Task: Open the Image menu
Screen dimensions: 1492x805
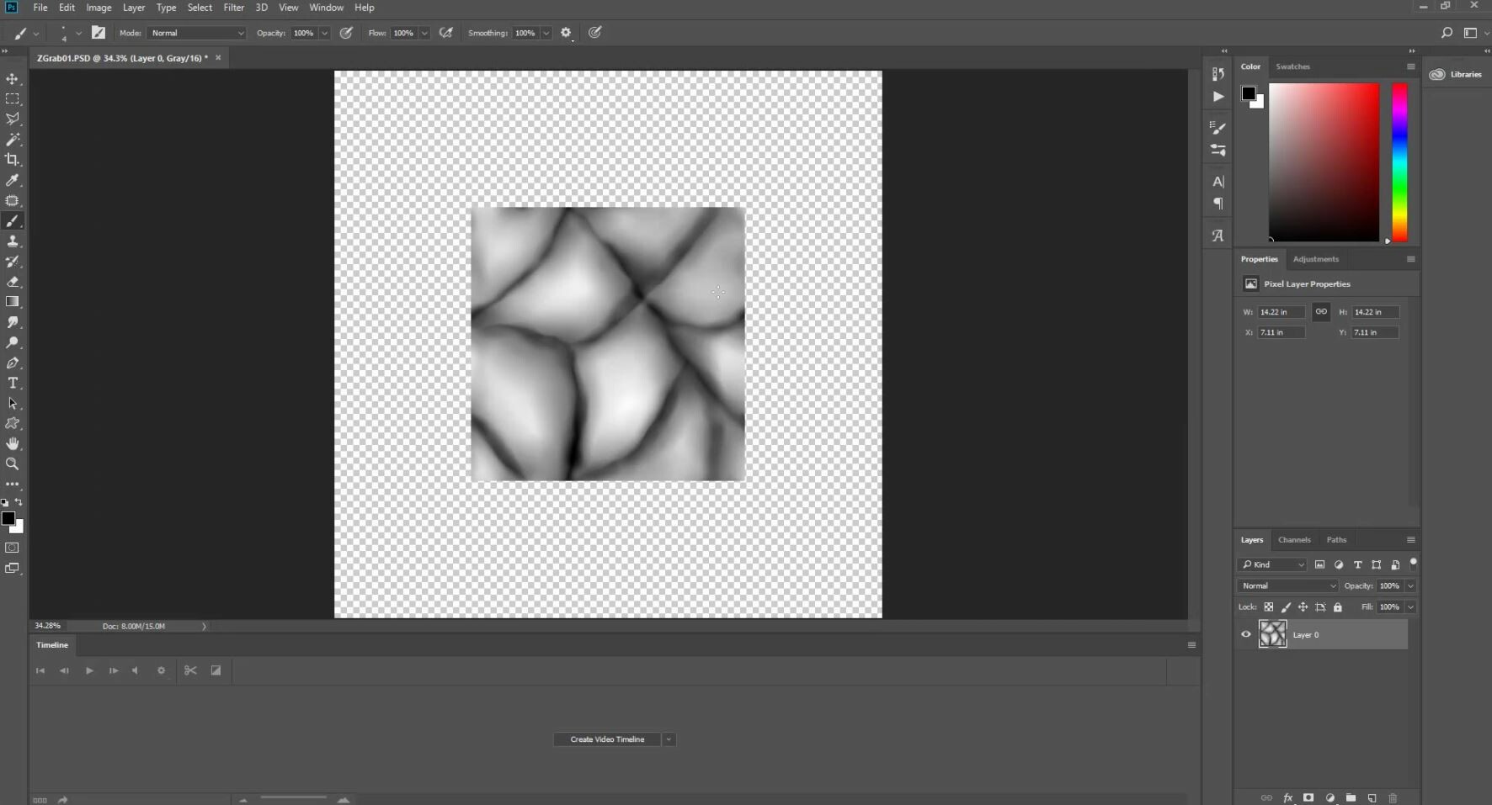Action: tap(99, 8)
